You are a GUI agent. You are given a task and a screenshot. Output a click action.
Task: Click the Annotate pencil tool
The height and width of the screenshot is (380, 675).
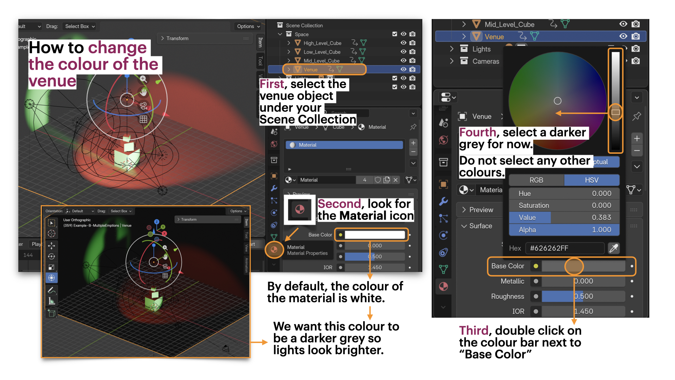[52, 290]
